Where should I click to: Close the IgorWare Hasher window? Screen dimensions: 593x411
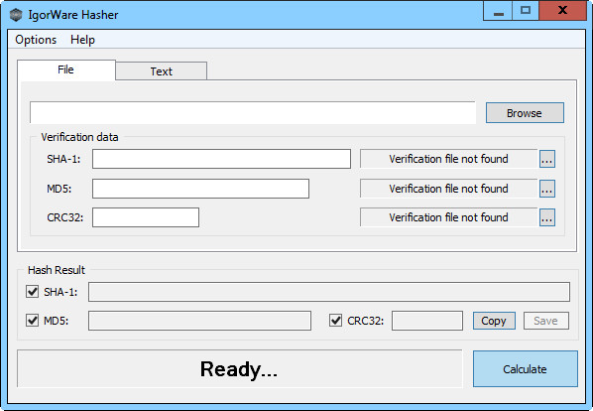coord(562,11)
